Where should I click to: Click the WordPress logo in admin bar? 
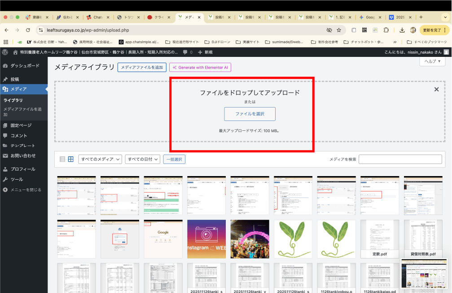pyautogui.click(x=5, y=52)
